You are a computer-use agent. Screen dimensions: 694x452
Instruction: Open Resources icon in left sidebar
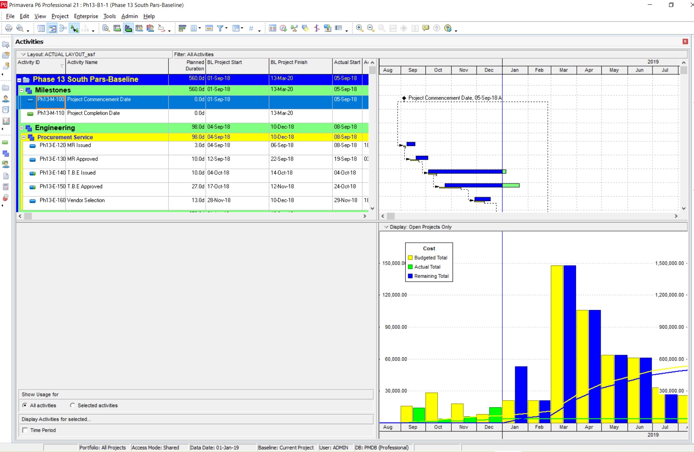[6, 99]
